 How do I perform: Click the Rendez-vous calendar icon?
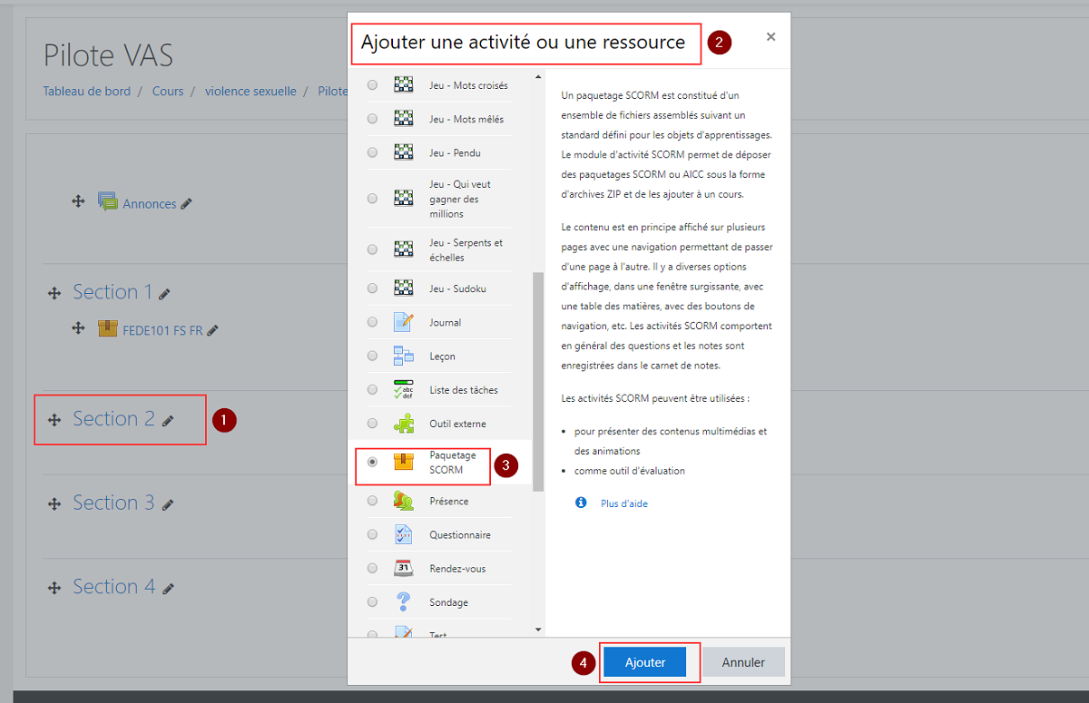[404, 568]
